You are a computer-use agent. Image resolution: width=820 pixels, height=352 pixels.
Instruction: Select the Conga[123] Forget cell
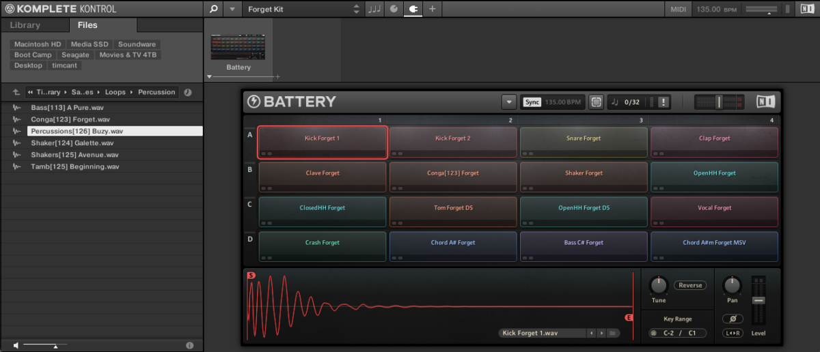point(453,177)
